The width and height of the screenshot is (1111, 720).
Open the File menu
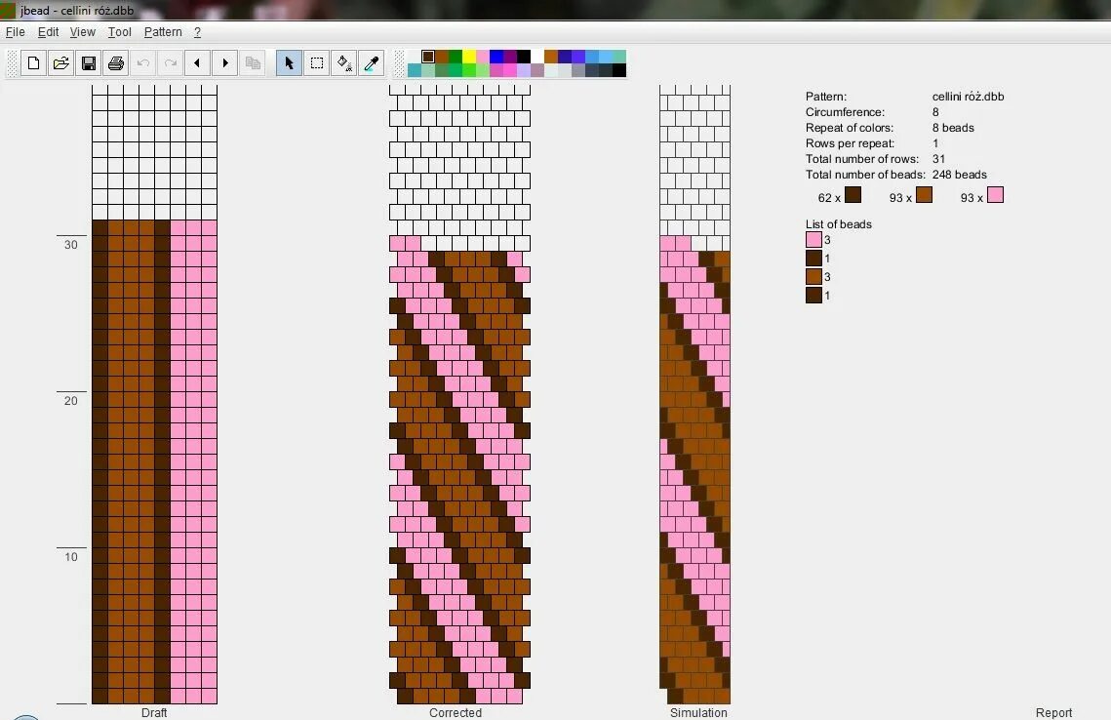(15, 32)
